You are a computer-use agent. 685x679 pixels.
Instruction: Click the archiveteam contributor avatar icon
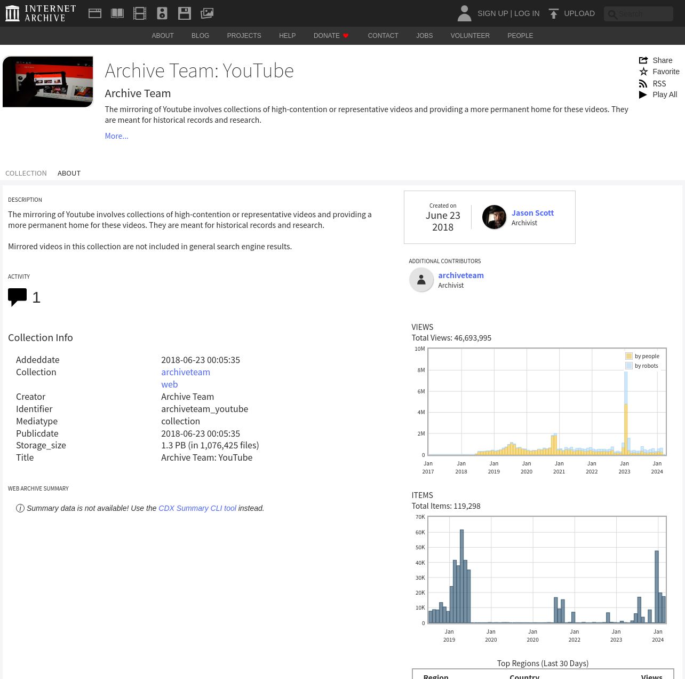[421, 280]
